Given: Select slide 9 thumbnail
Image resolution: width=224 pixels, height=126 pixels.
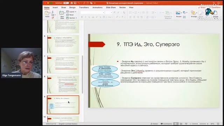Looking at the screenshot, I should pos(63,105).
